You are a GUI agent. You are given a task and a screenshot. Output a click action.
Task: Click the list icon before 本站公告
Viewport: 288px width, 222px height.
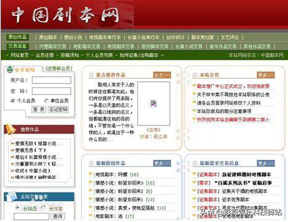click(194, 75)
